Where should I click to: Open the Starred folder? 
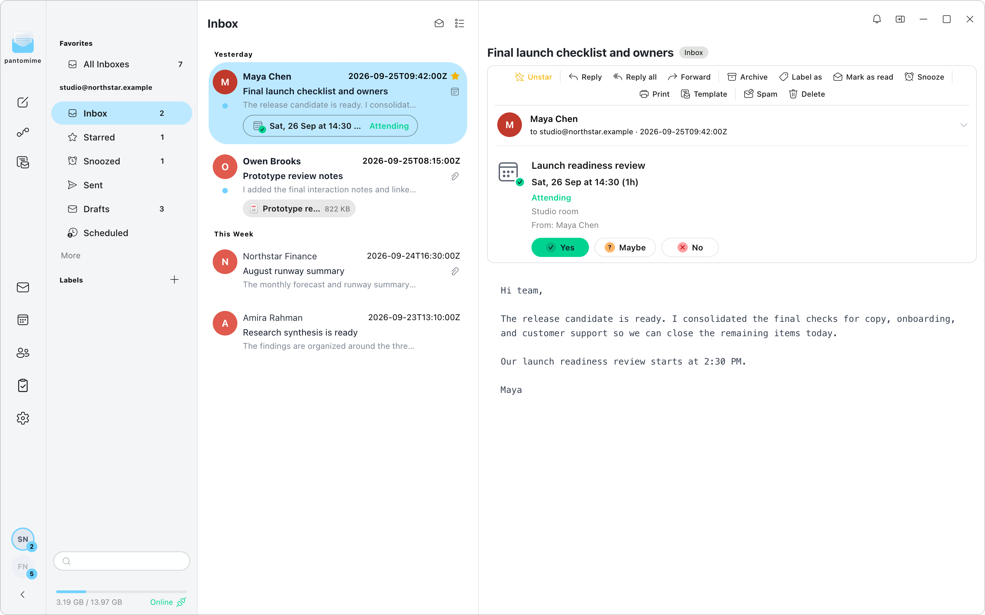[121, 137]
